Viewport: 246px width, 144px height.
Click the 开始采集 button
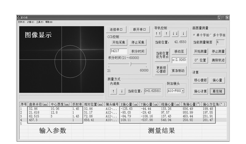[119, 42]
